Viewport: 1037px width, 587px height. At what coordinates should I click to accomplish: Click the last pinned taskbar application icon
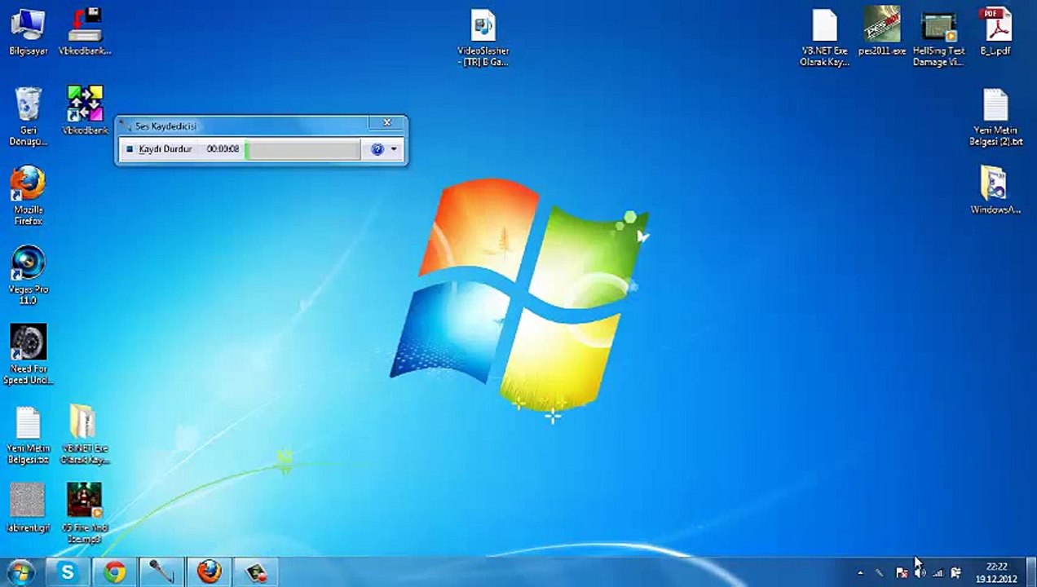coord(256,572)
